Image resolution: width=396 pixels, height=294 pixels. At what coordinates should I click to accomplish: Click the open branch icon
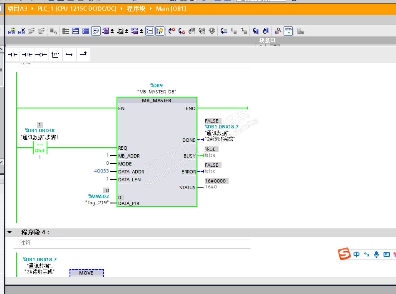point(69,55)
